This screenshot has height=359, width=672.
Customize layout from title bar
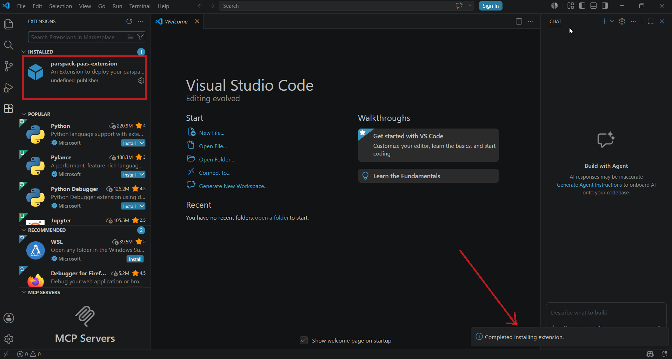click(571, 6)
